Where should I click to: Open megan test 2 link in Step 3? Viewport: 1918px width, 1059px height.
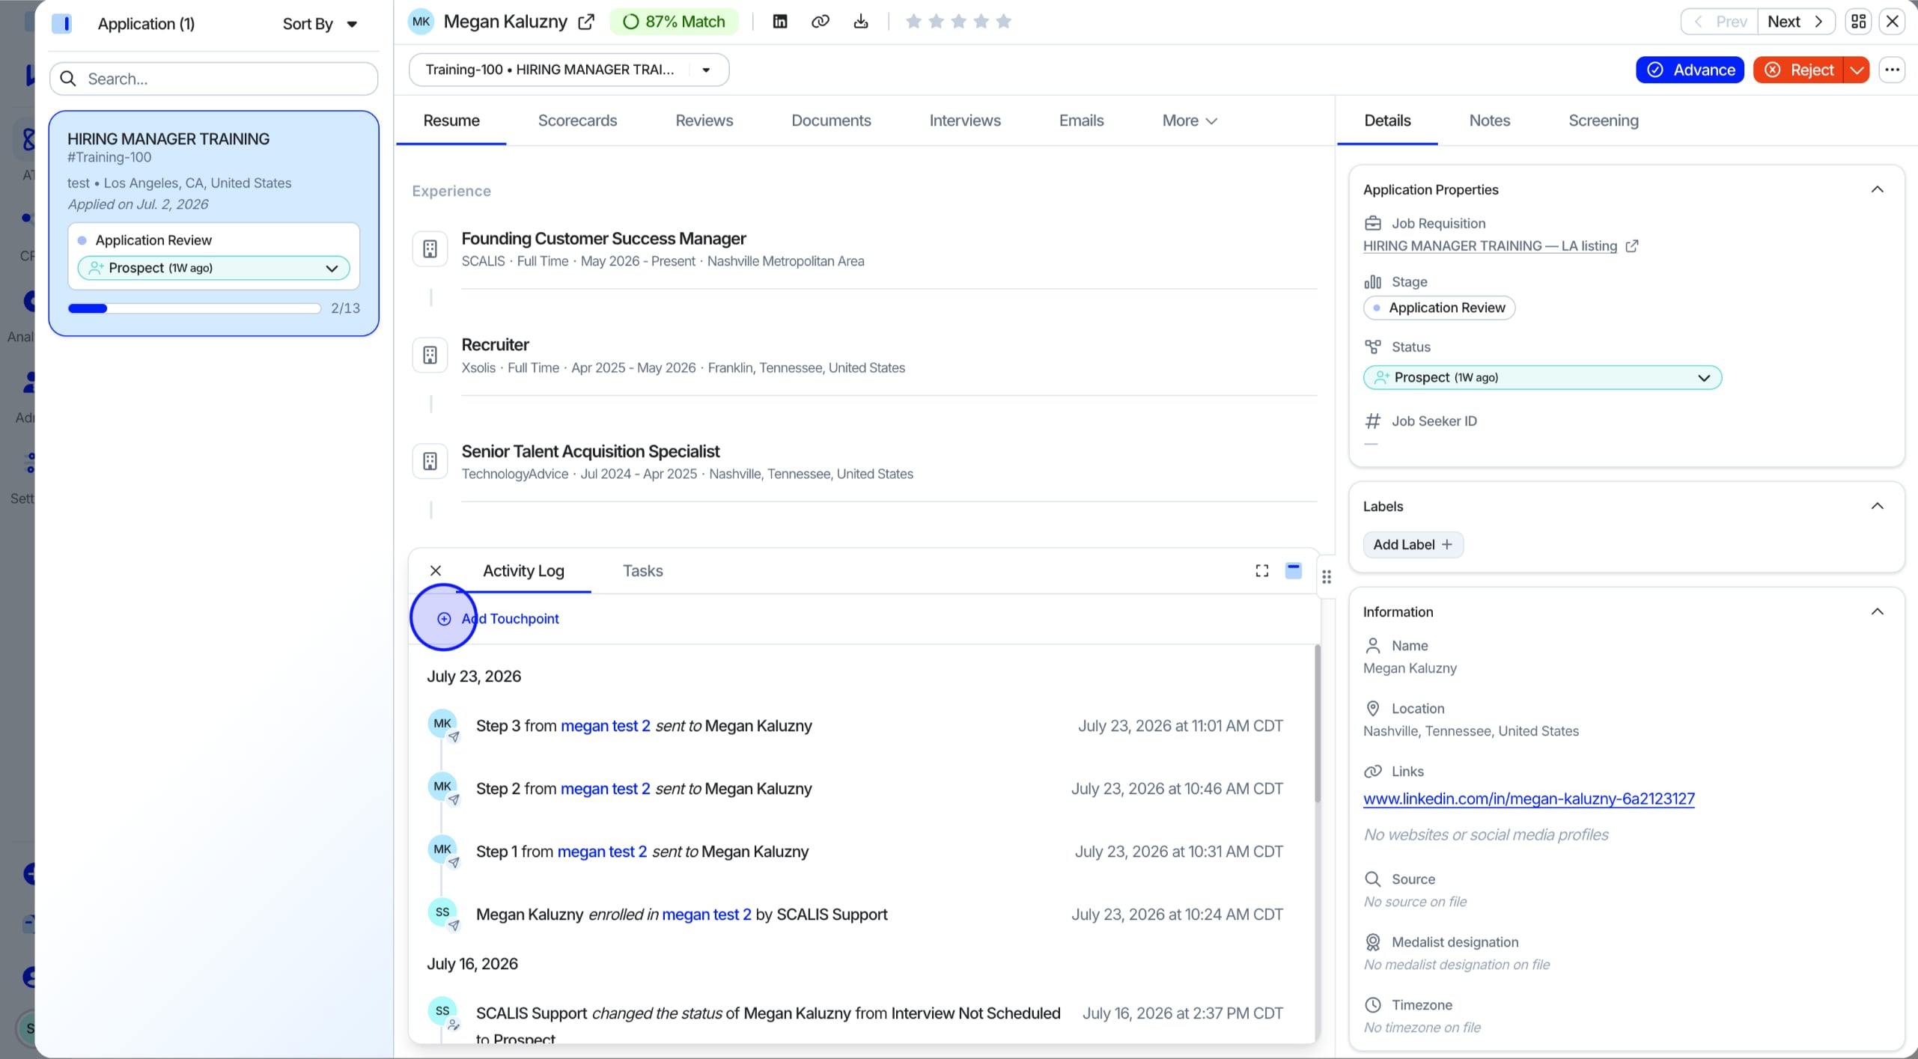(605, 726)
